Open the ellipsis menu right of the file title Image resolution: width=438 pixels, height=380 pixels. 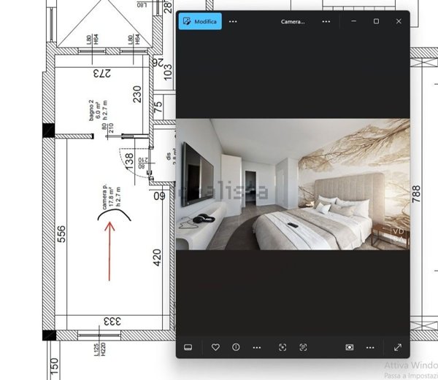point(326,22)
